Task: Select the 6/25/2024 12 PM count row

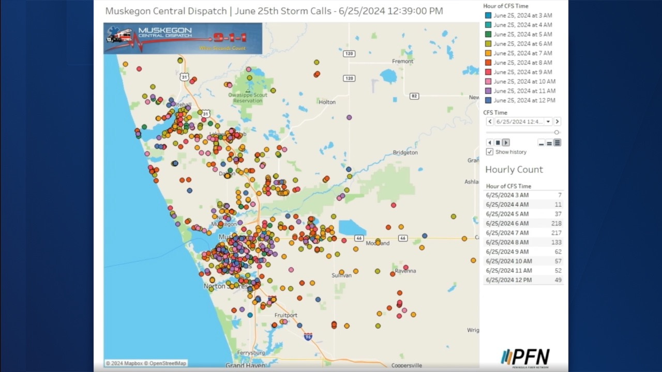Action: coord(523,280)
